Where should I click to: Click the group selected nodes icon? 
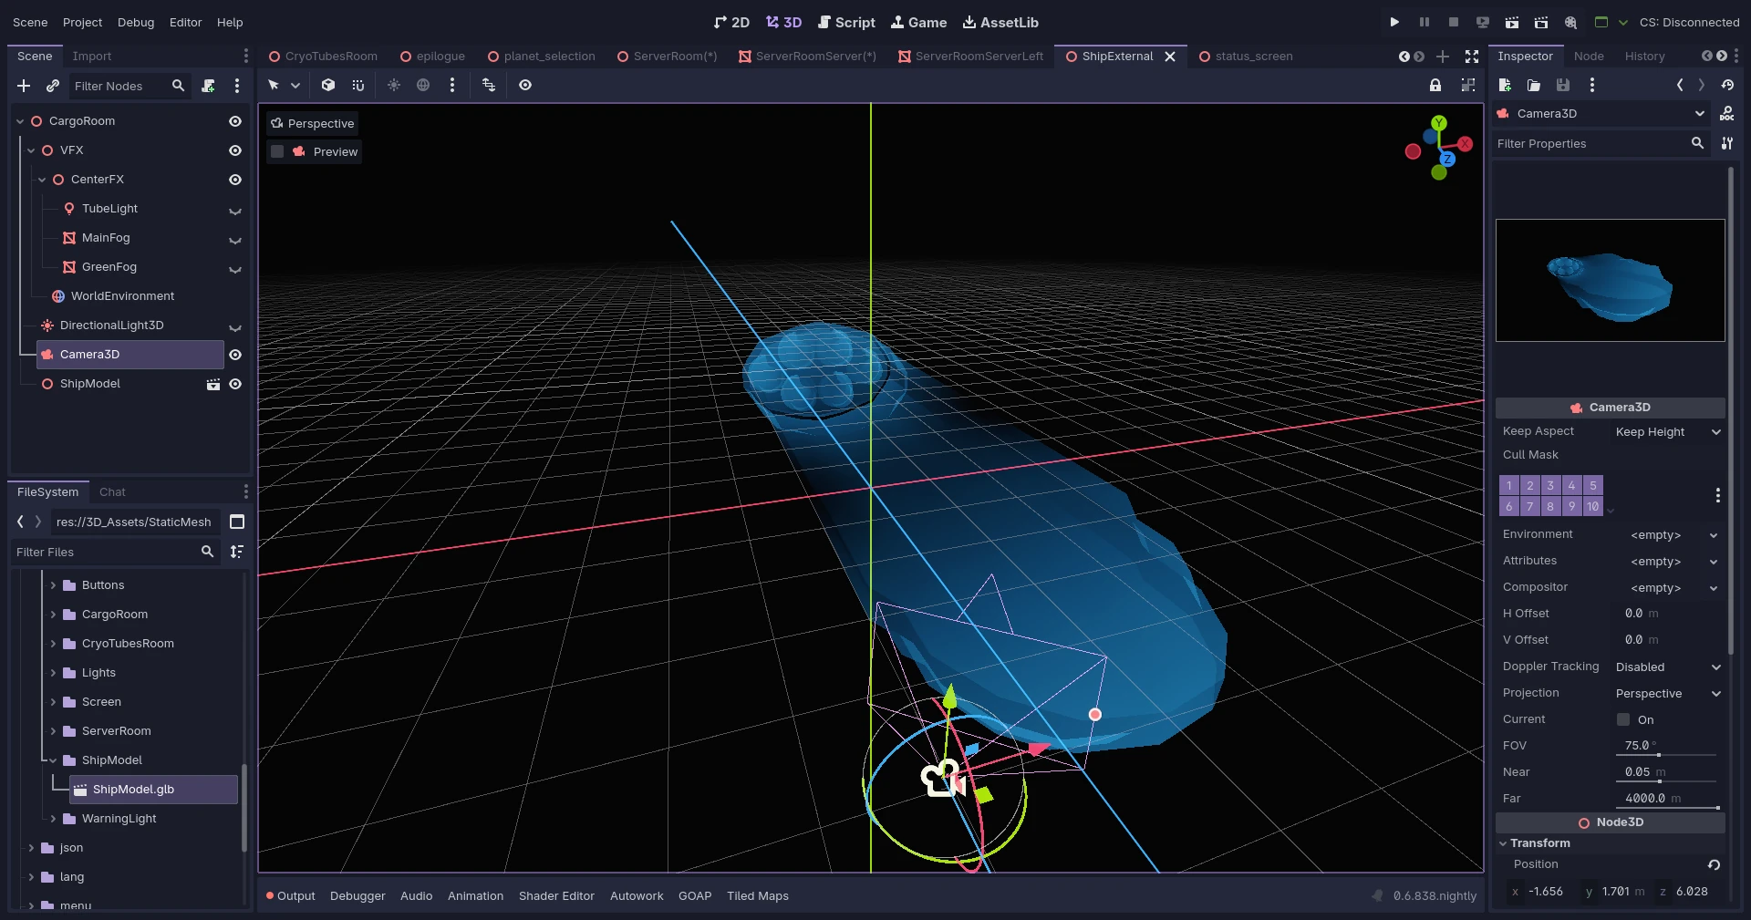[x=1468, y=85]
